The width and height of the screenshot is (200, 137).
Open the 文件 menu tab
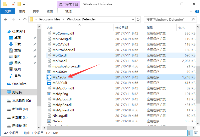[8, 11]
